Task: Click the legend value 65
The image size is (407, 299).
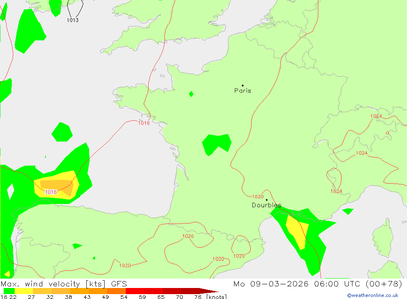Action: click(161, 297)
